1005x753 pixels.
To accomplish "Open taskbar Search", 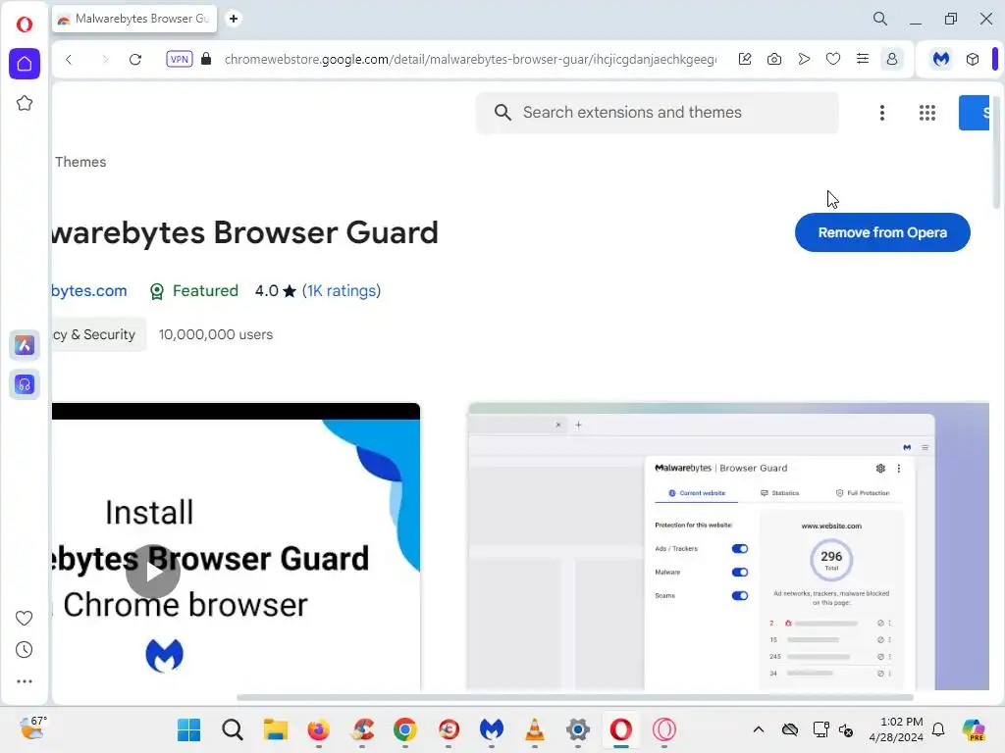I will (x=233, y=729).
